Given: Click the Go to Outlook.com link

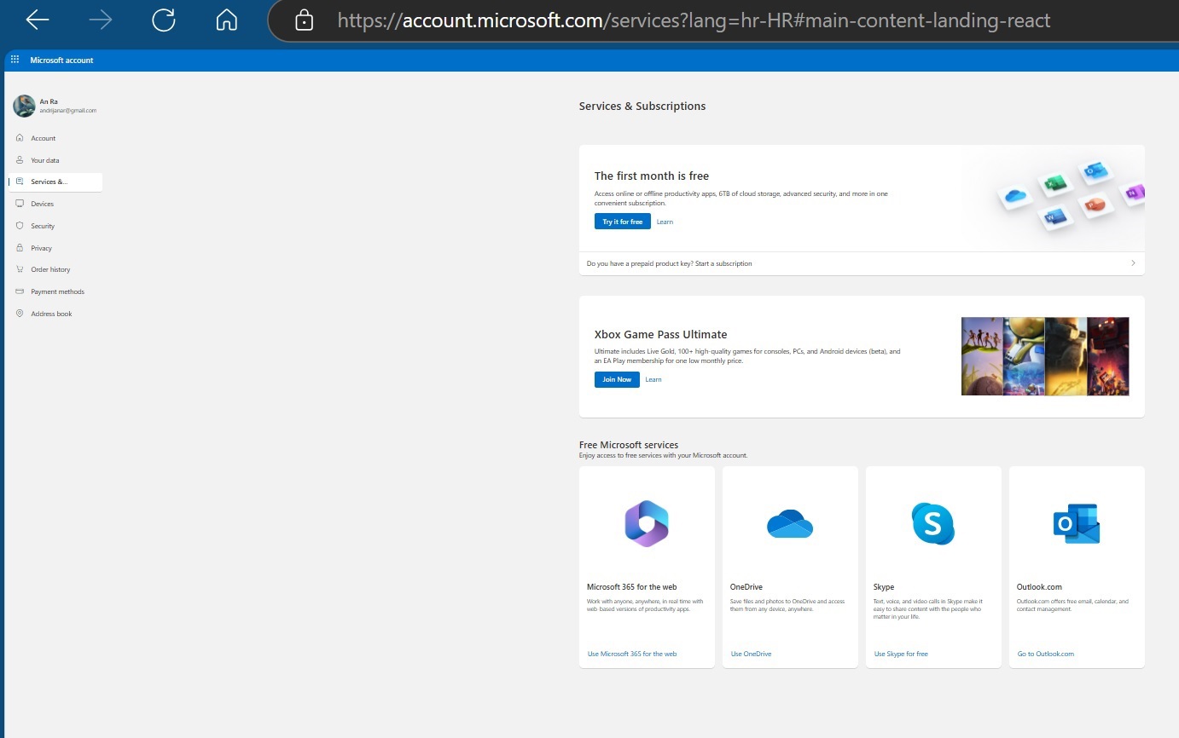Looking at the screenshot, I should pos(1046,654).
